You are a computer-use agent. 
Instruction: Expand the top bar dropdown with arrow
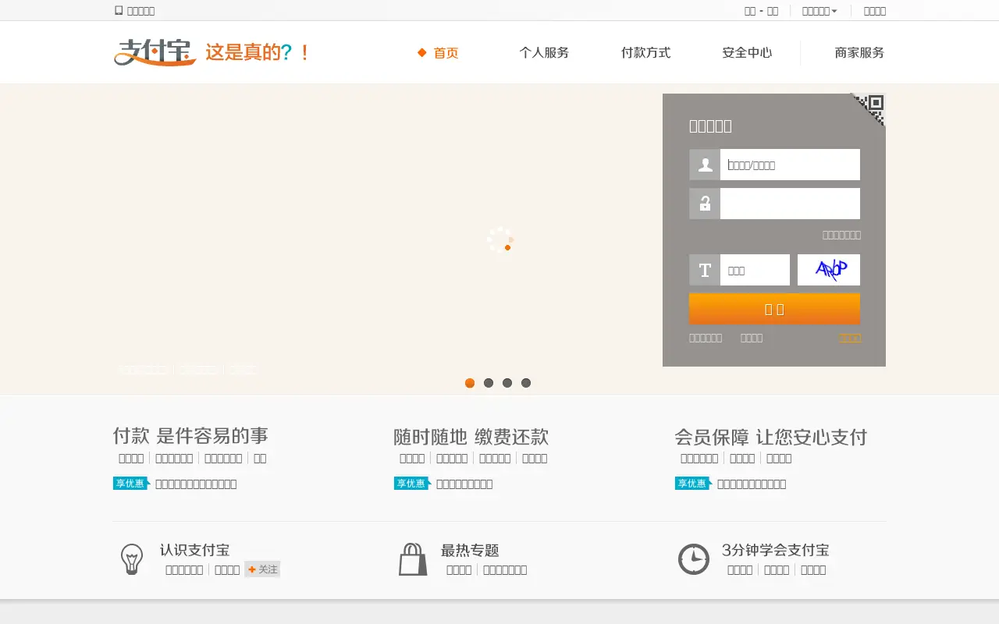[819, 11]
